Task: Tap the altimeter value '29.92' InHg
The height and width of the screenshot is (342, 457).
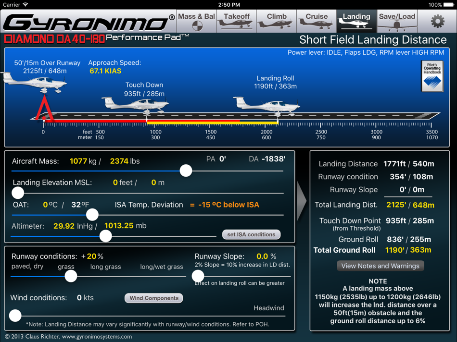Action: coord(64,226)
